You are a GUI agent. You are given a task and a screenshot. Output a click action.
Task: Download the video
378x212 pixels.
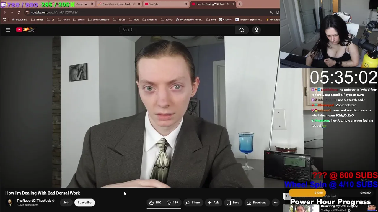(x=257, y=203)
